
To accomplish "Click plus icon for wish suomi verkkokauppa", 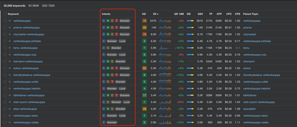I will [x=10, y=102].
